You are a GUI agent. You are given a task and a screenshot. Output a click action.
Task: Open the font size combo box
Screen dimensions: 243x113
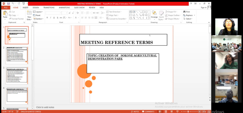click(x=64, y=13)
